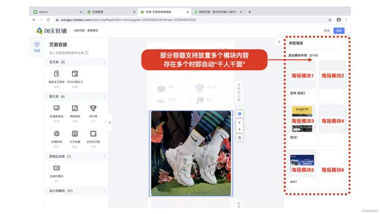
Task: Expand the 设计师模块 section
Action: [104, 191]
